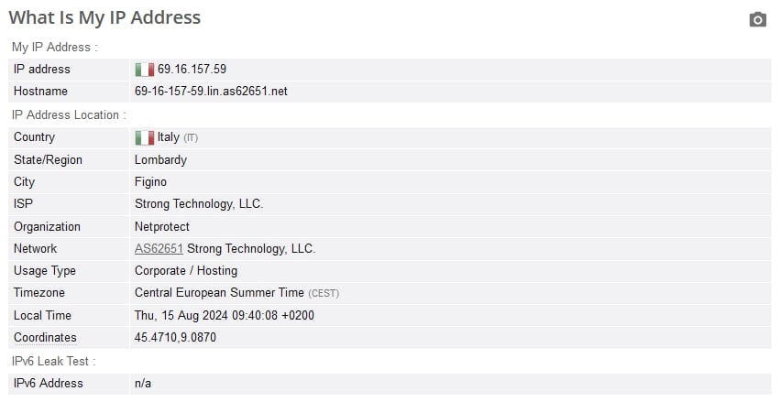
Task: Click the (IT) country code text
Action: (x=191, y=138)
